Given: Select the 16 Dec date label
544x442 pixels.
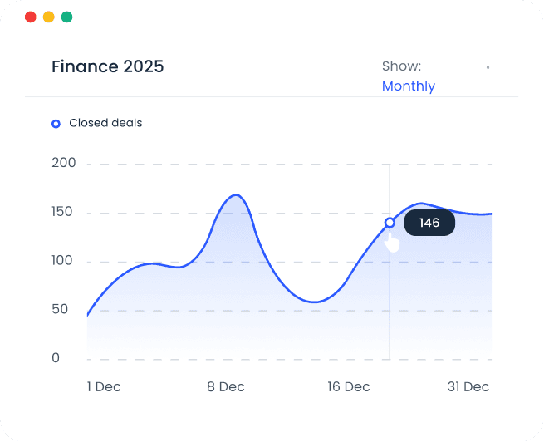Looking at the screenshot, I should [348, 387].
